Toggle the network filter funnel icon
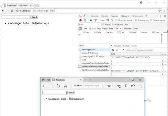The image size is (168, 116). tap(95, 20)
